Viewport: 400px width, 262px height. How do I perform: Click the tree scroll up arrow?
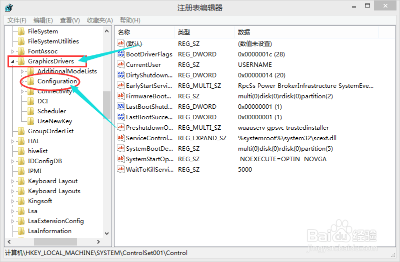107,31
